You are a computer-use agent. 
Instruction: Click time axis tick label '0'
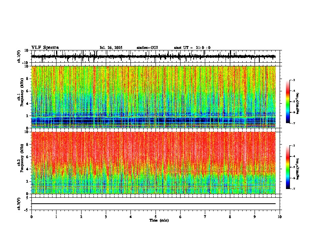31,217
